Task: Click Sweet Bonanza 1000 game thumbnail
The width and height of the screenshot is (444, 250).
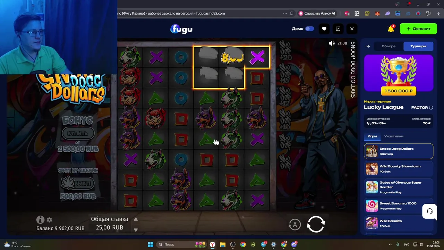Action: 372,206
